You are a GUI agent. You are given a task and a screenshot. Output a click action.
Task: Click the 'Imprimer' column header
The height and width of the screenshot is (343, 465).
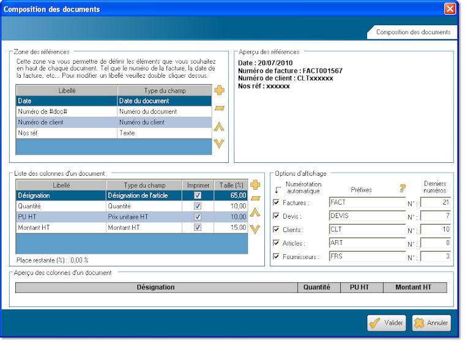198,185
